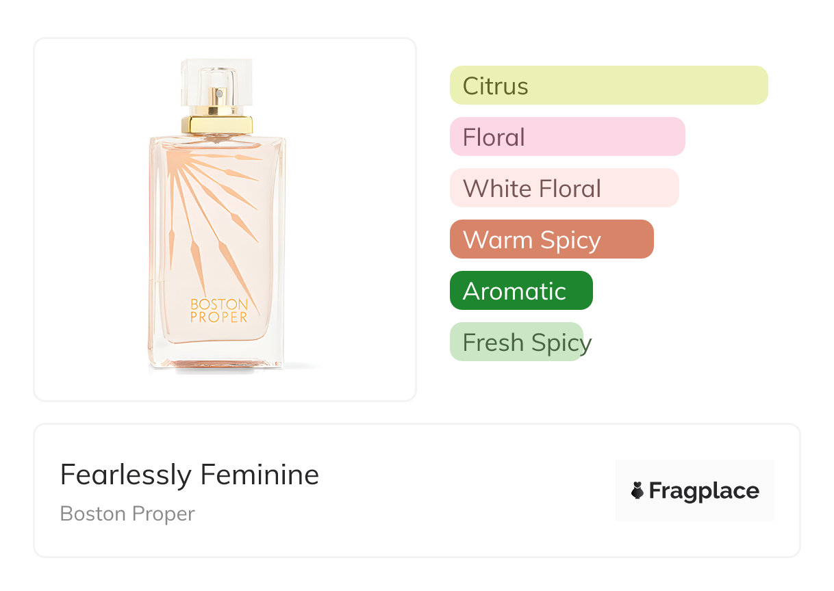Select the Citrus accord bar

(x=608, y=86)
